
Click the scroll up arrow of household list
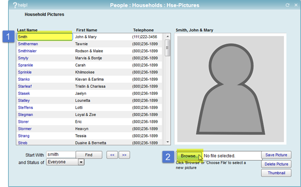[168, 36]
